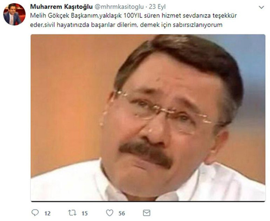View the 15 retweets count
270x221 pixels.
click(85, 214)
